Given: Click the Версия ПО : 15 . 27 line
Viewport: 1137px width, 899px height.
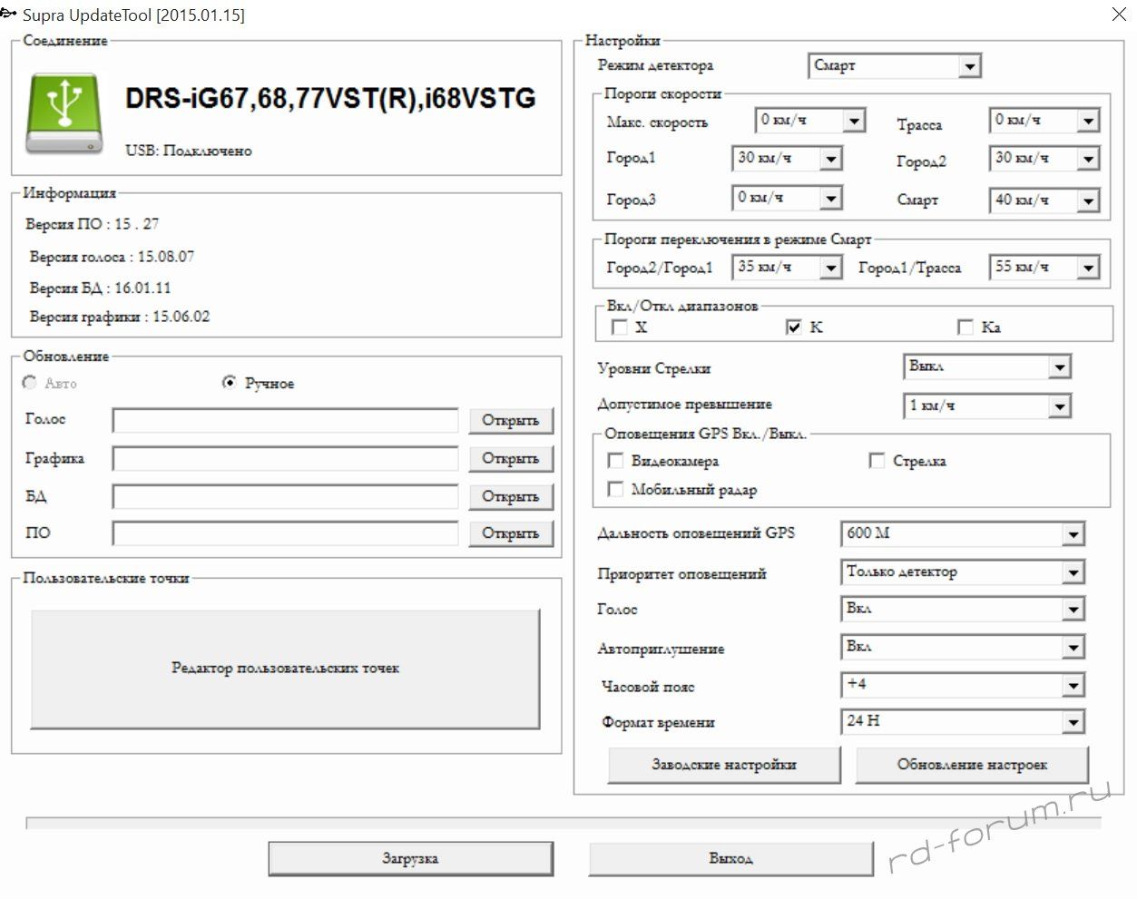Looking at the screenshot, I should (93, 224).
